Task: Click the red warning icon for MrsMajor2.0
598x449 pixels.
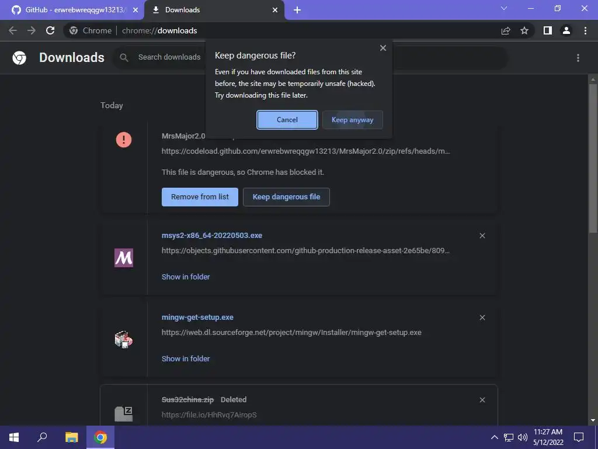Action: 124,140
